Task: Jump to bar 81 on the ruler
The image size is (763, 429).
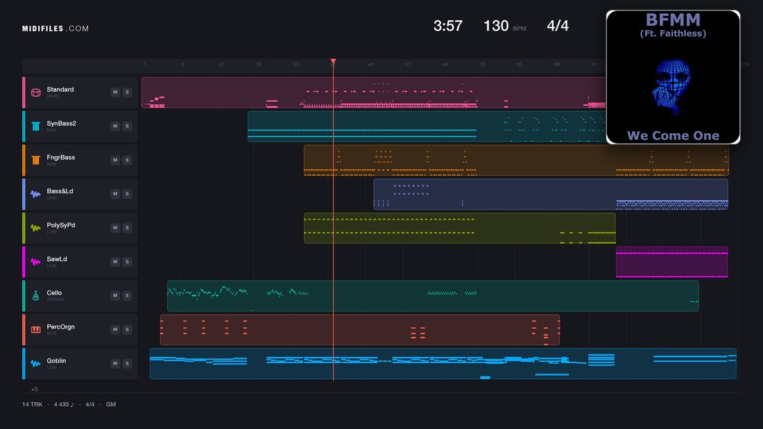Action: pos(520,64)
